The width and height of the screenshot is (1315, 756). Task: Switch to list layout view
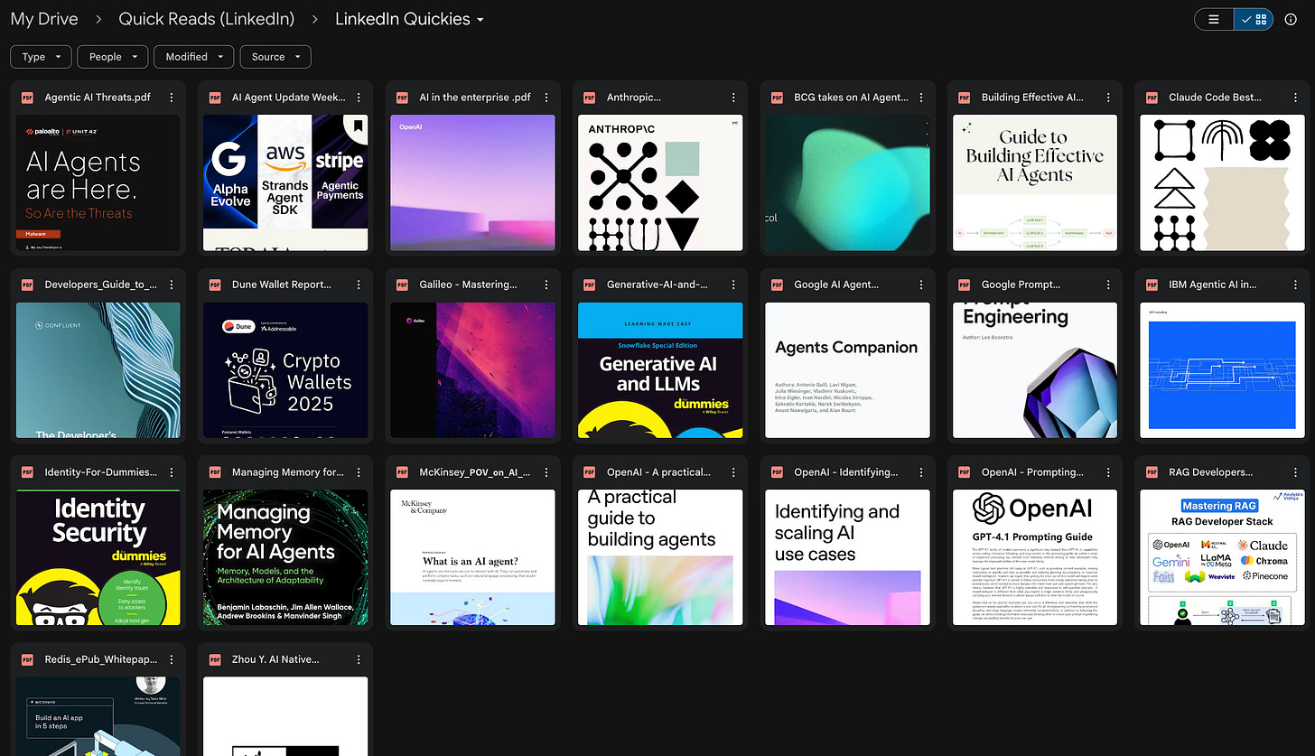[x=1214, y=19]
